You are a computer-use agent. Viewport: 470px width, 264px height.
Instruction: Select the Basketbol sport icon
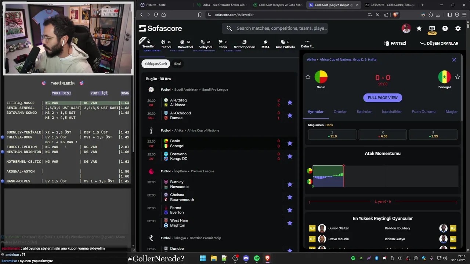[x=185, y=44]
